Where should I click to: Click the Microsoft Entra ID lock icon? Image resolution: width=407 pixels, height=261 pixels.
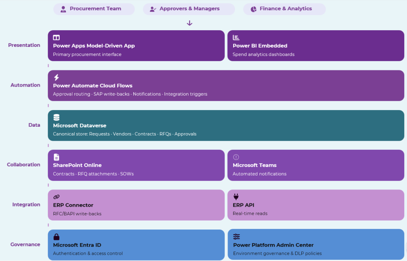coord(56,237)
